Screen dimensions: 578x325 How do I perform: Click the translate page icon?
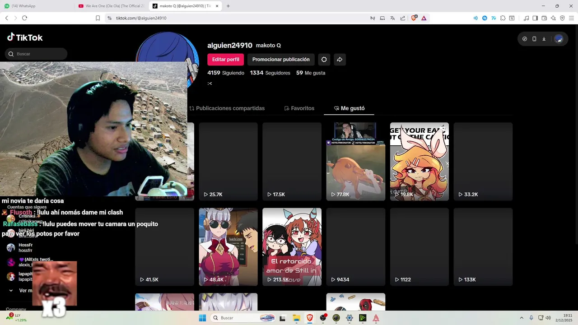tap(392, 18)
